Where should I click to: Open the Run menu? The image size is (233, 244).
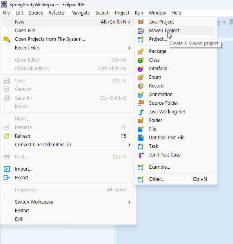[x=139, y=13]
